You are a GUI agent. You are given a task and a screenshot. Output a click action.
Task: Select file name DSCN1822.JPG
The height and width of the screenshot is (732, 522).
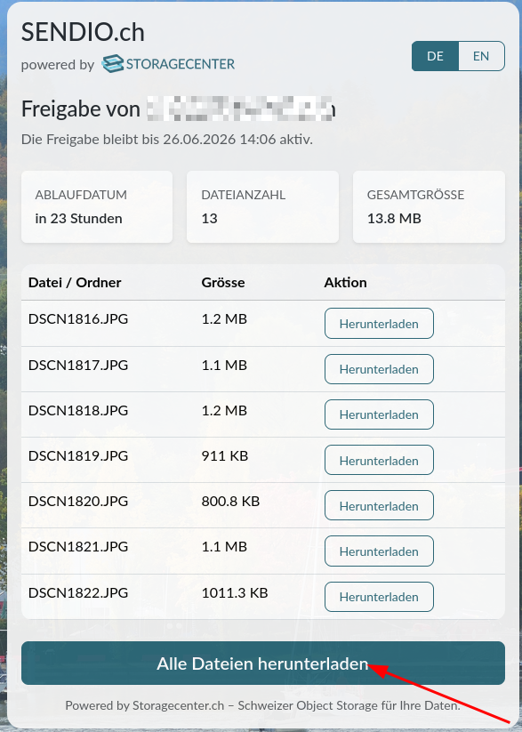pos(78,592)
